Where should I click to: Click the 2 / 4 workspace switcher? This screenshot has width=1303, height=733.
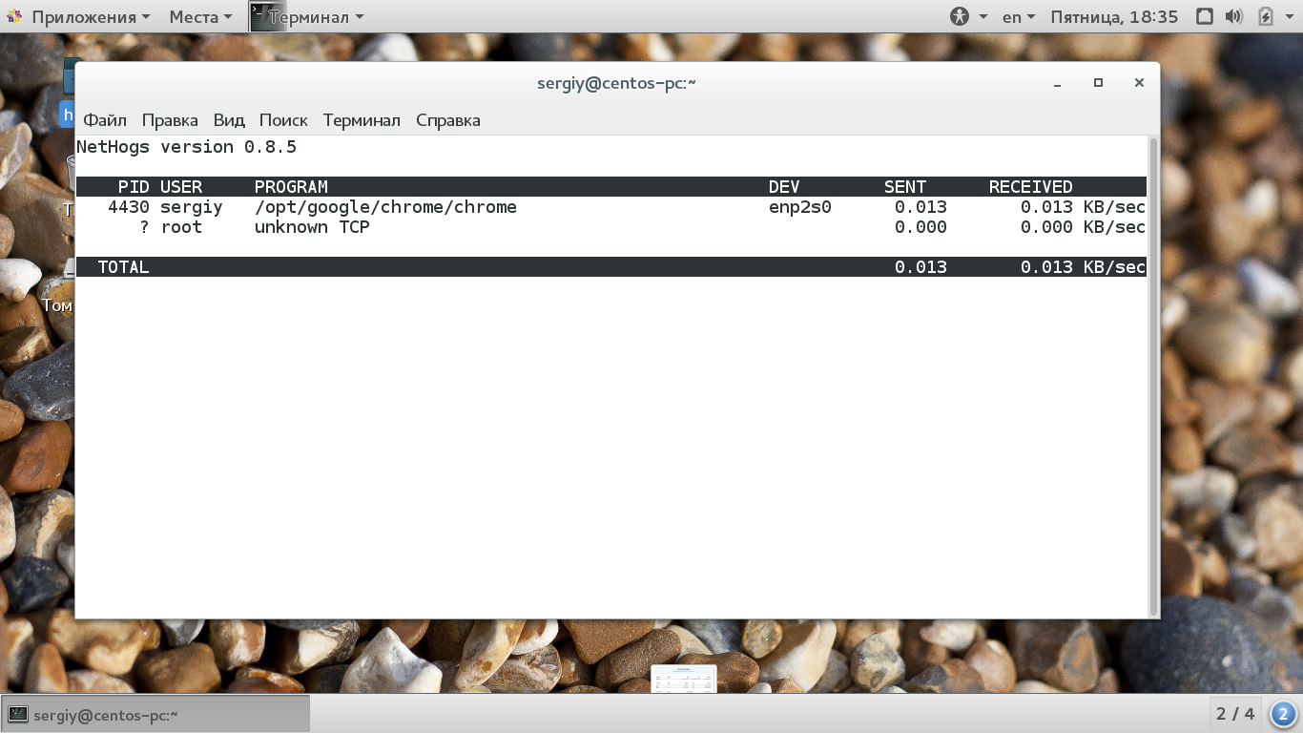(1235, 714)
